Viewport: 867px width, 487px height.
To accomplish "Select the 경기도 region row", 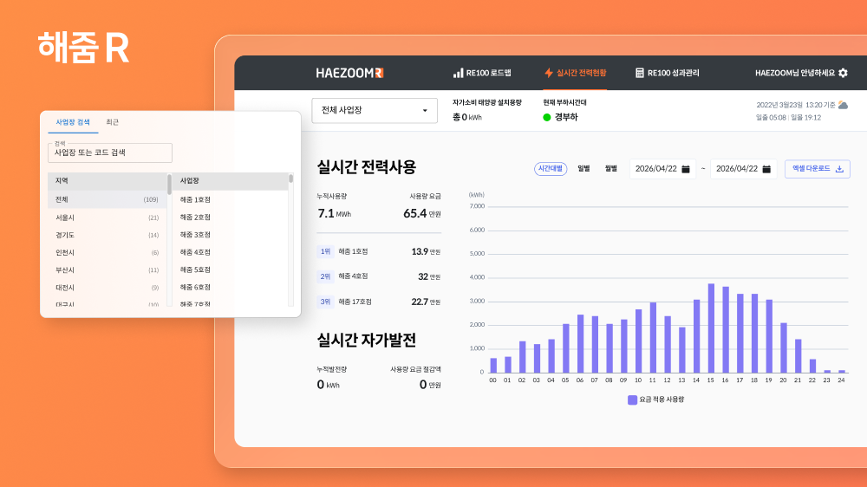I will pyautogui.click(x=108, y=236).
